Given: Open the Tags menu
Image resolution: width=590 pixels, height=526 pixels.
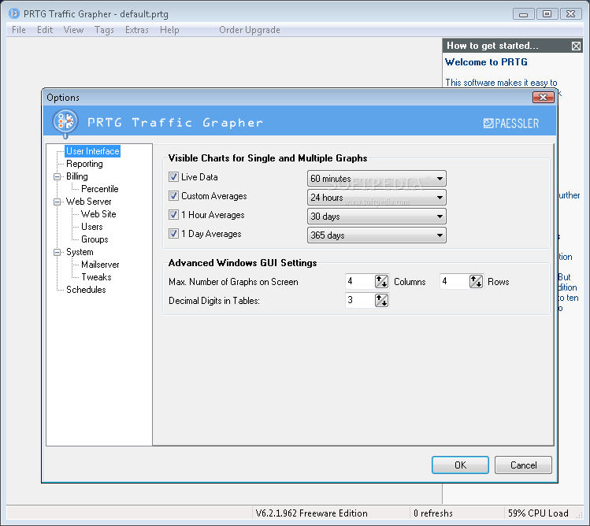Looking at the screenshot, I should pyautogui.click(x=104, y=30).
